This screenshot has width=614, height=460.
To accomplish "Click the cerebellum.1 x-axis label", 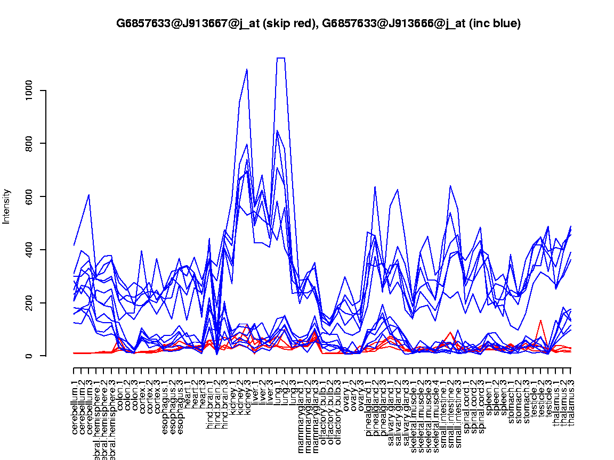I will [x=75, y=405].
